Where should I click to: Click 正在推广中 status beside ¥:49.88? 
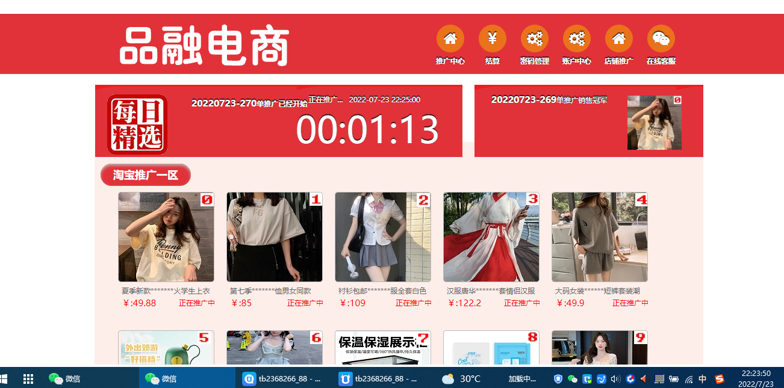point(197,303)
